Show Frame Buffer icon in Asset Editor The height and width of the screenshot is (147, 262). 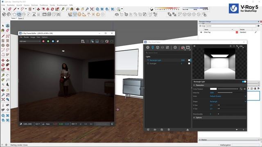coord(188,47)
